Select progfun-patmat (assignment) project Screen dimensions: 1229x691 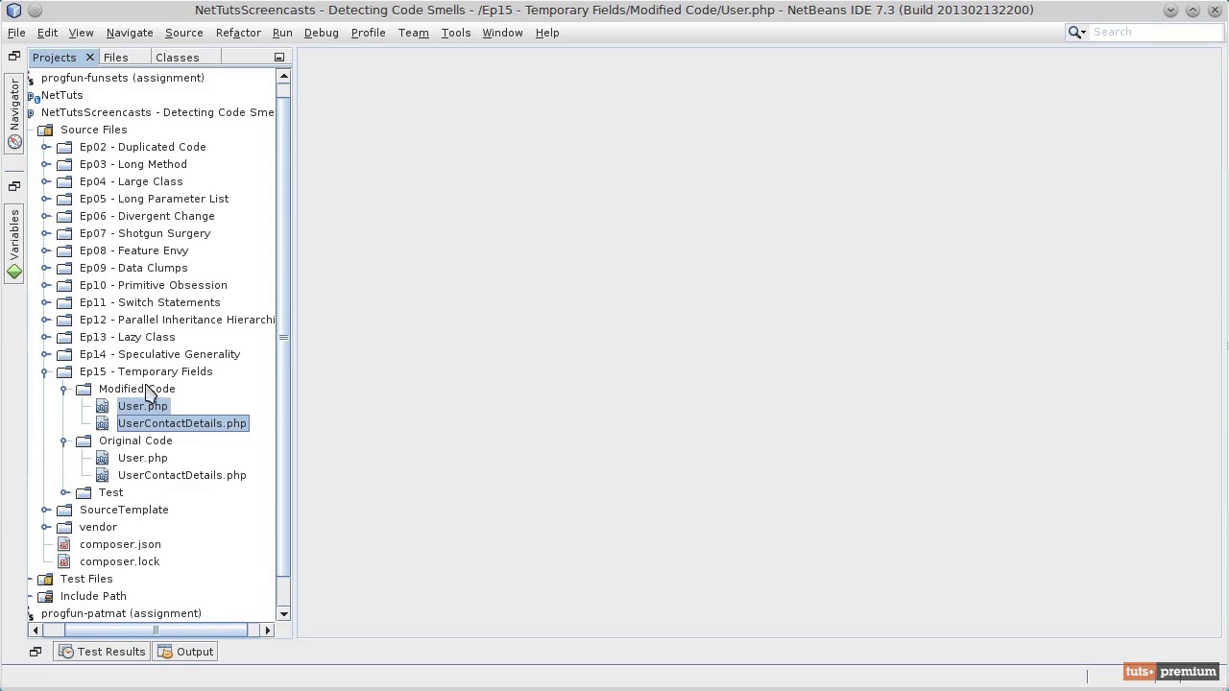pos(121,613)
